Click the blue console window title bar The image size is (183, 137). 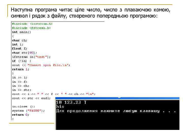[117, 98]
